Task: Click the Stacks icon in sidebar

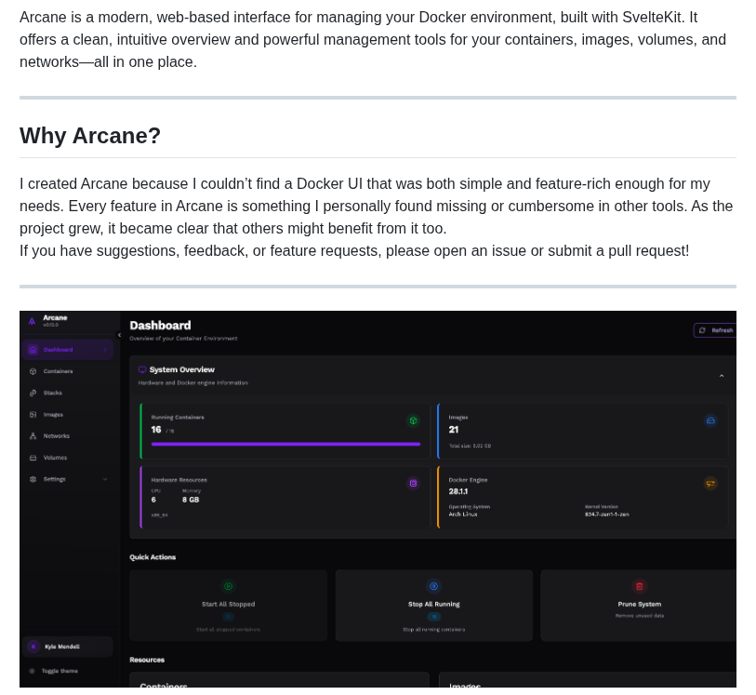Action: tap(33, 393)
